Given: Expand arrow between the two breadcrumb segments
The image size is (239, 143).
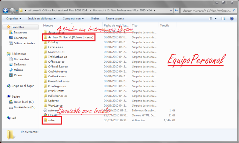Looking at the screenshot, I should point(90,10).
